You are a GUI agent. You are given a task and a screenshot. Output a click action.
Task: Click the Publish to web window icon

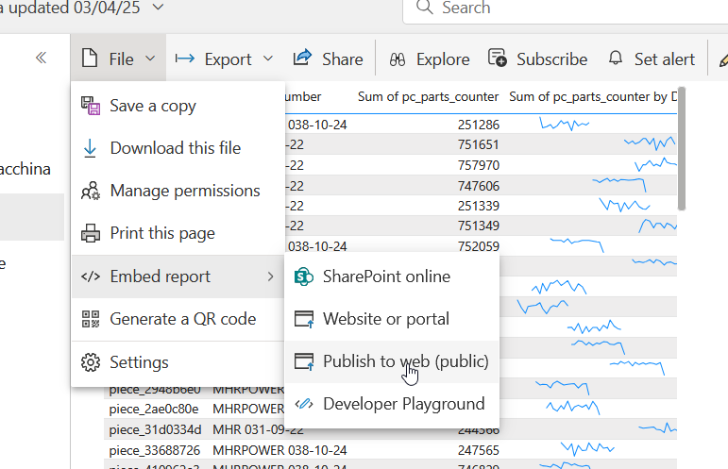[x=304, y=361]
